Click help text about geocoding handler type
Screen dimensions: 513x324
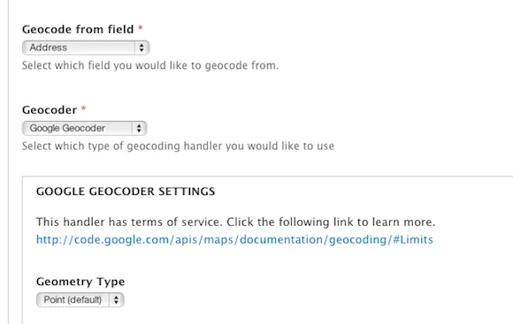pyautogui.click(x=178, y=146)
